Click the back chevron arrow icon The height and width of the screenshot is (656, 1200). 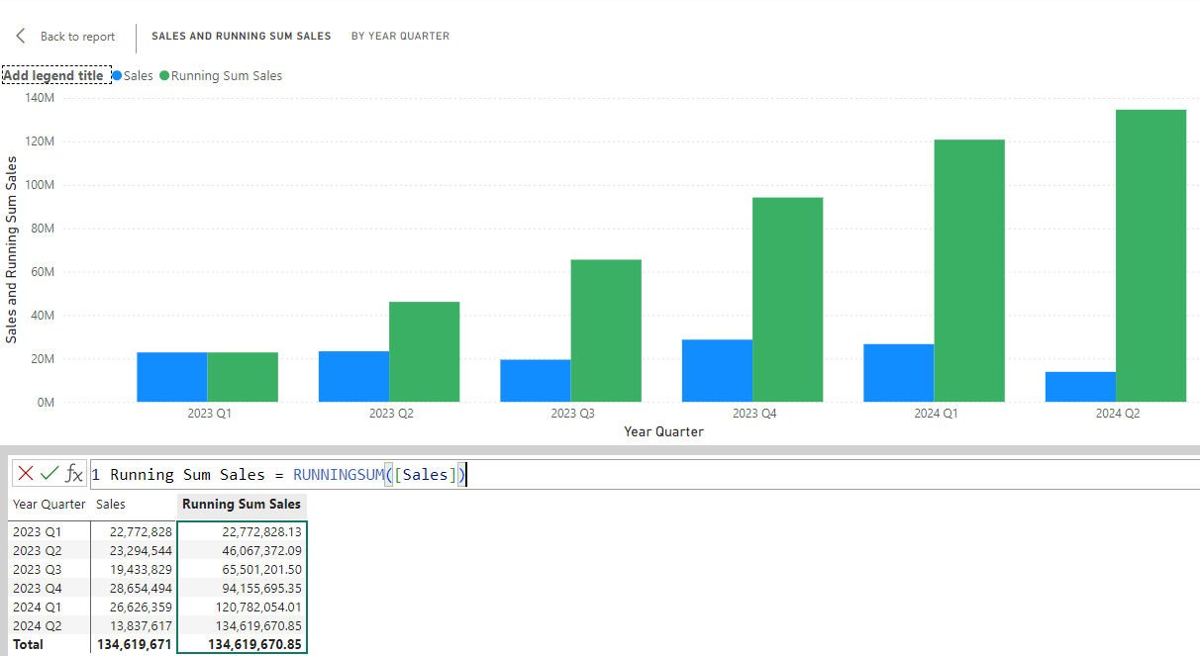click(x=19, y=36)
